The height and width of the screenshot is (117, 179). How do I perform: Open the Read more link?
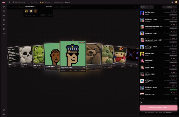pyautogui.click(x=169, y=112)
